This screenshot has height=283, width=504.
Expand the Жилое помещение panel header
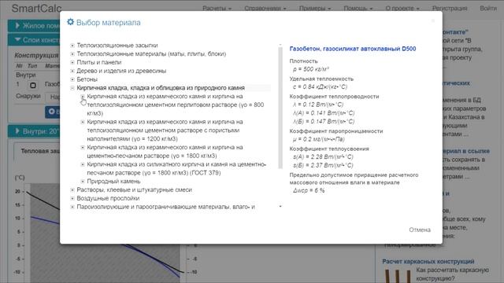(34, 26)
